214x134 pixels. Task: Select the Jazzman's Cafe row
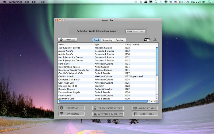pos(107,99)
